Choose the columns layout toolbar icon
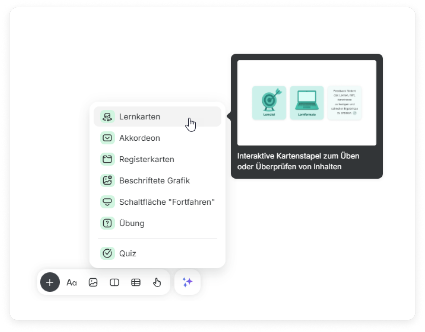This screenshot has height=332, width=425. pyautogui.click(x=114, y=283)
